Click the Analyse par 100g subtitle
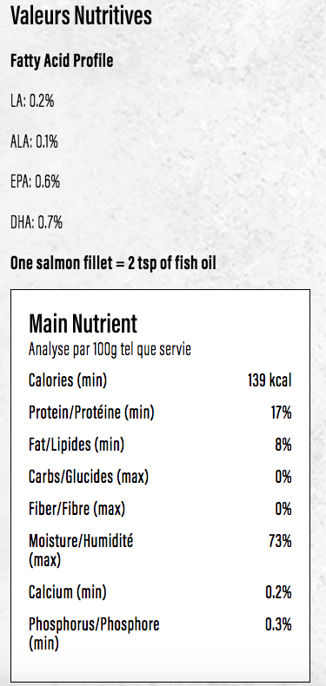 pyautogui.click(x=110, y=350)
